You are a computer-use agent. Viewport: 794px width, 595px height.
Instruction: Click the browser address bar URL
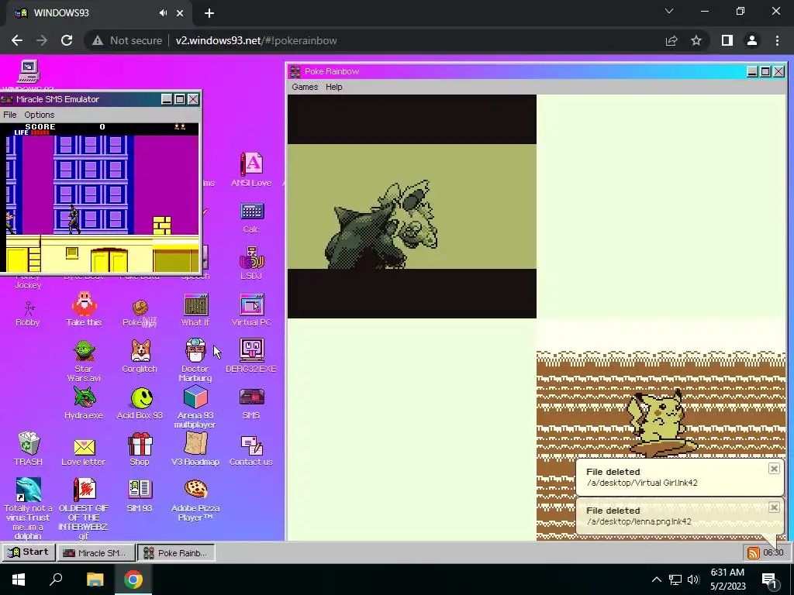256,40
